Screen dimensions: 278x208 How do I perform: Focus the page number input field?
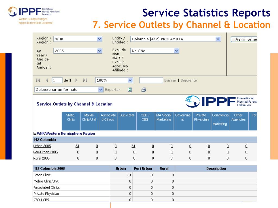(57, 80)
